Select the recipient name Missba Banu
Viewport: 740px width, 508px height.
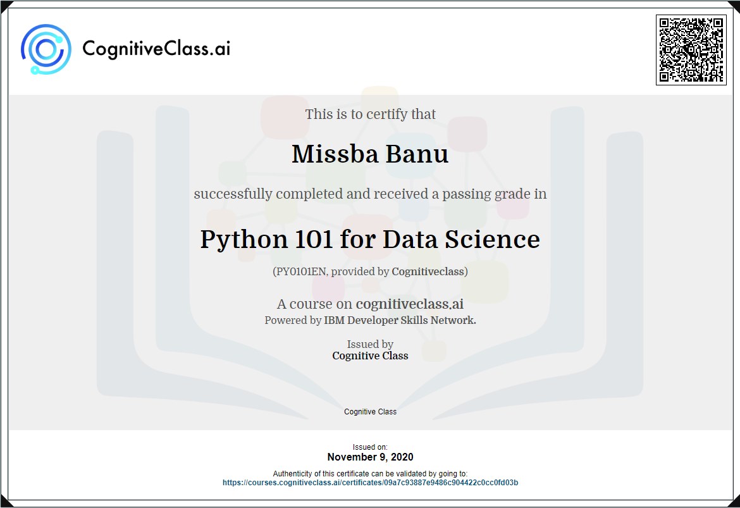[370, 154]
